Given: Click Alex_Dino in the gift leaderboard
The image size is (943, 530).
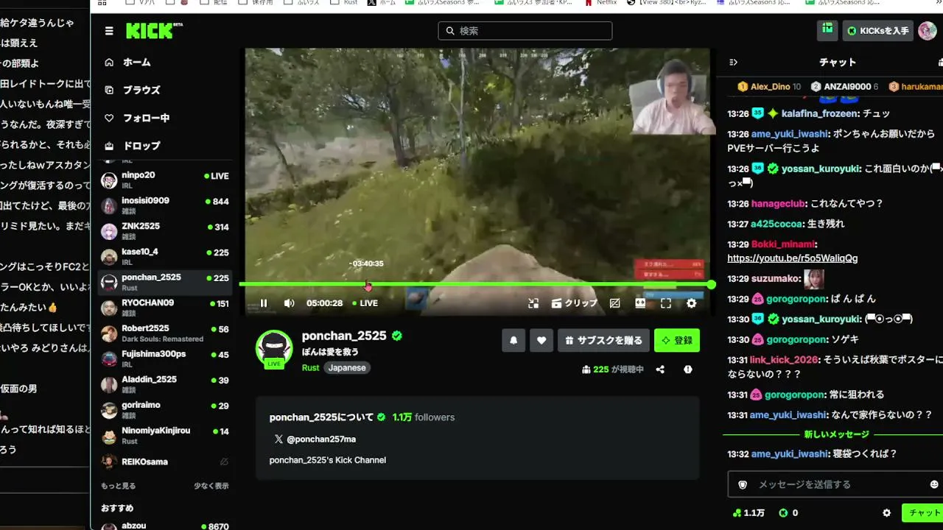Looking at the screenshot, I should click(770, 87).
